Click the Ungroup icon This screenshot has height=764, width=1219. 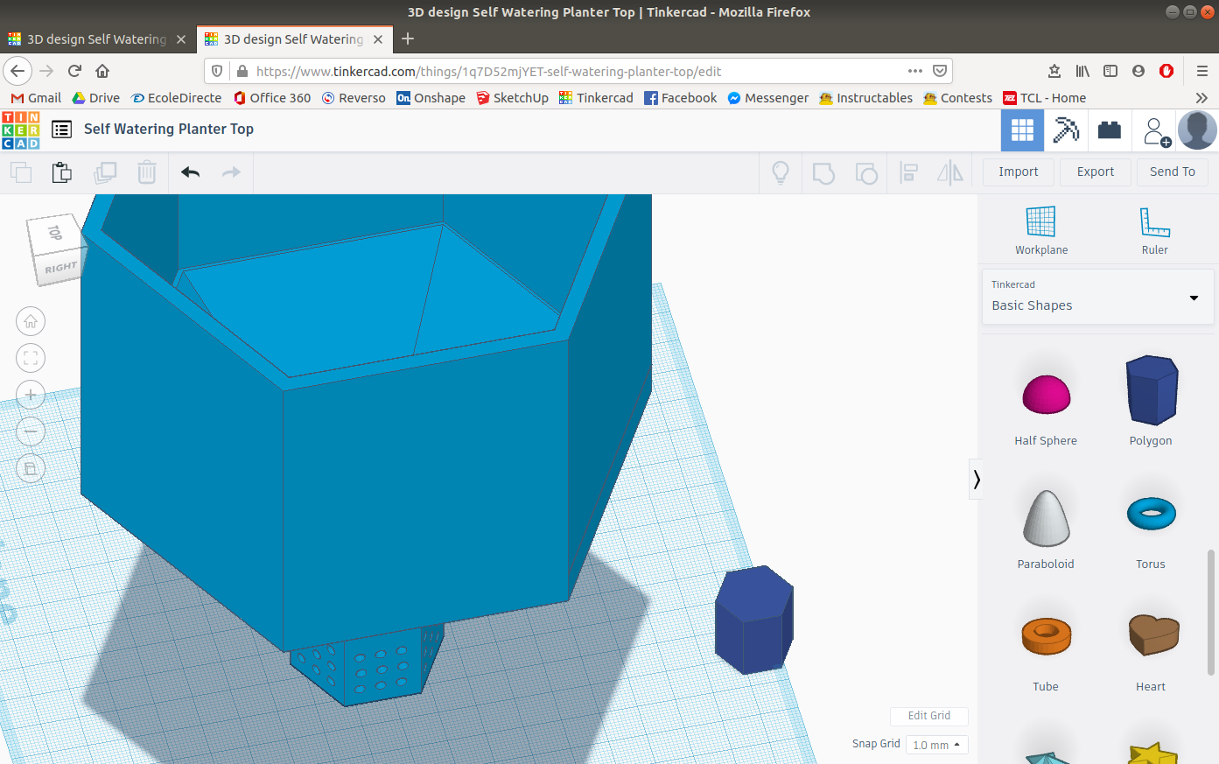point(866,172)
